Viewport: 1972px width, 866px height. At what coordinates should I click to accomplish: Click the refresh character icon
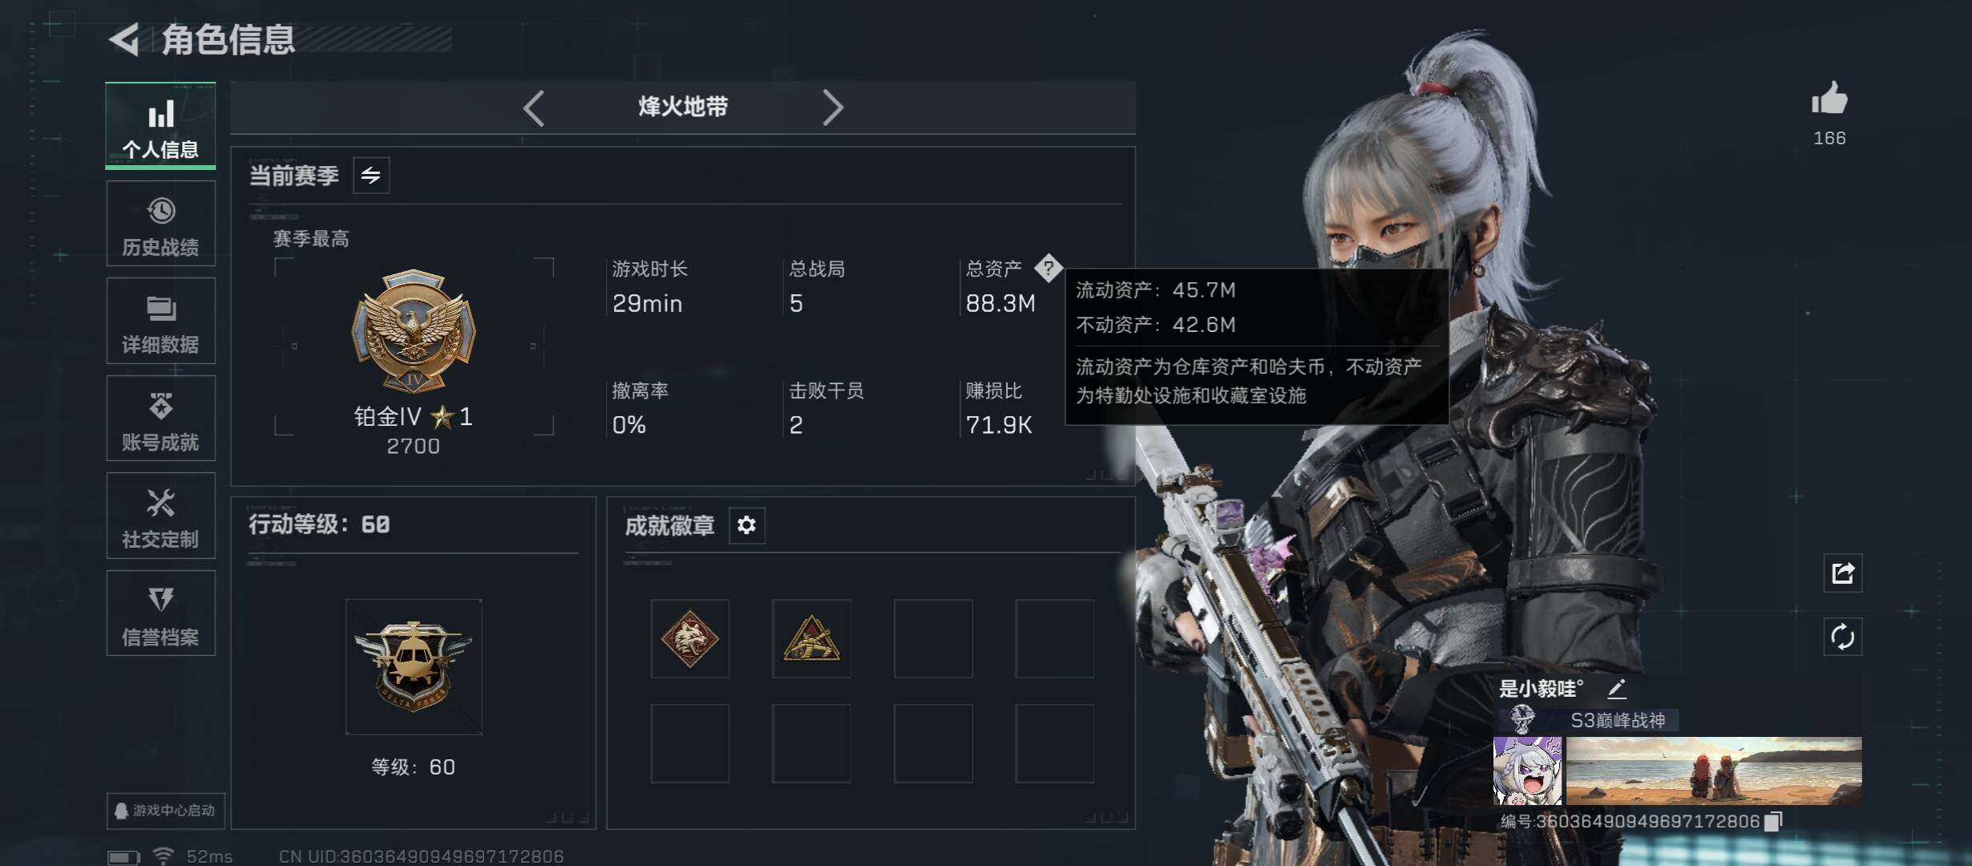tap(1842, 637)
